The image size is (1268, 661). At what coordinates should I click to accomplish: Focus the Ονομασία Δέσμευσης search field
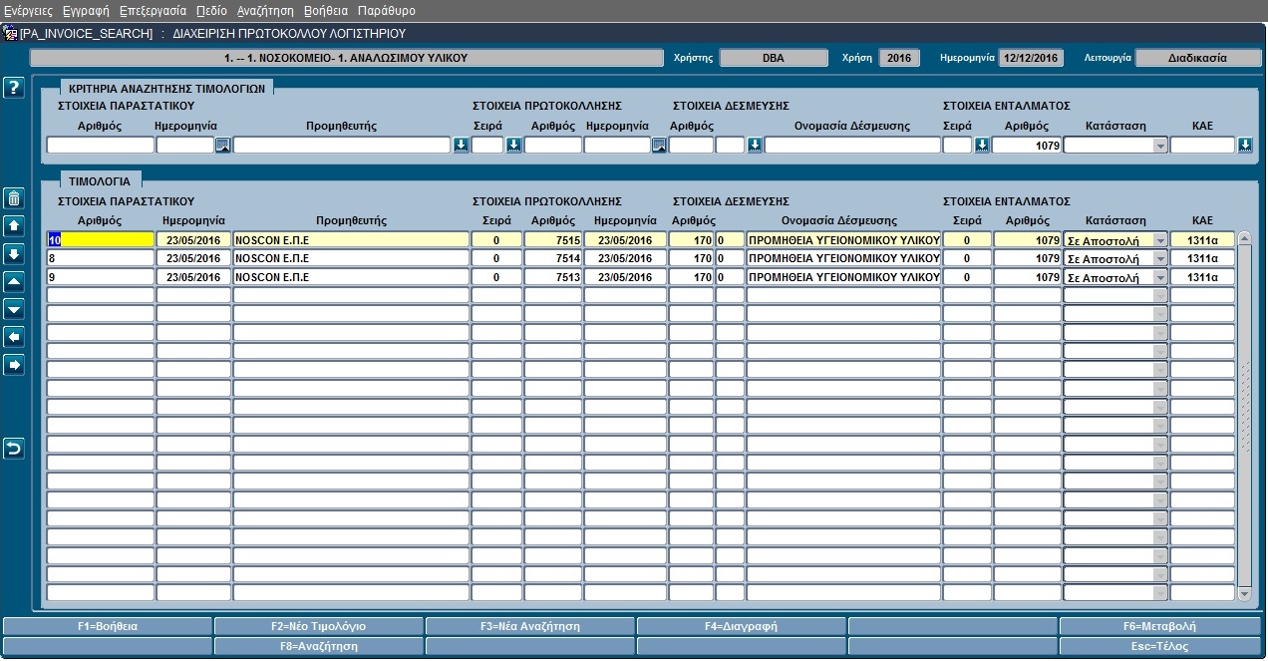tap(852, 146)
